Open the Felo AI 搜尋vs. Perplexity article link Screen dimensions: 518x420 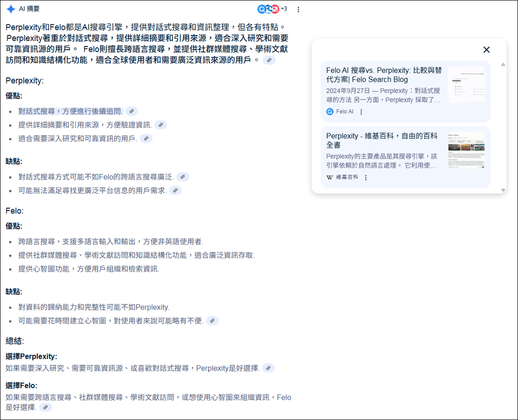[x=384, y=75]
